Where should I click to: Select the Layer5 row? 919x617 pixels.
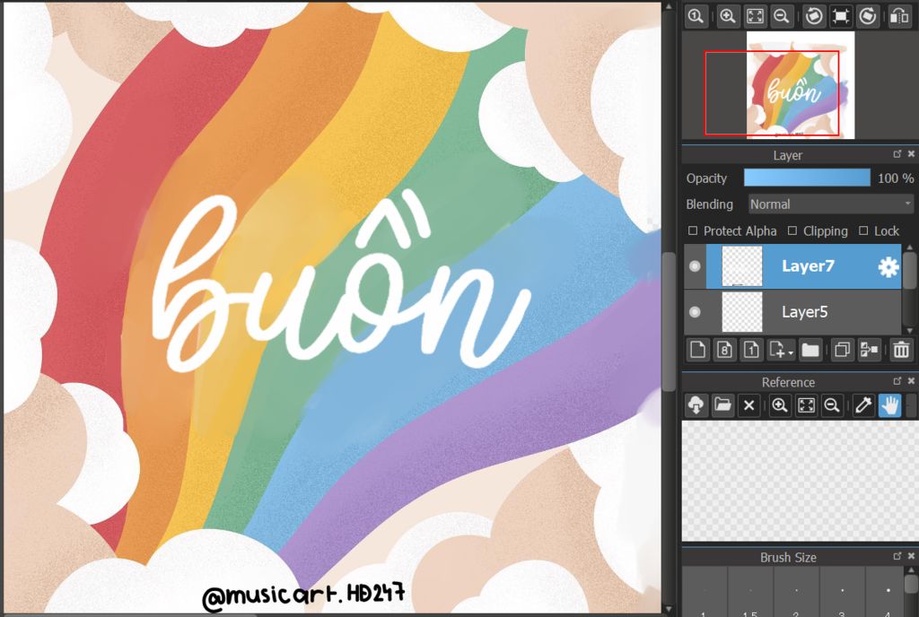(792, 312)
